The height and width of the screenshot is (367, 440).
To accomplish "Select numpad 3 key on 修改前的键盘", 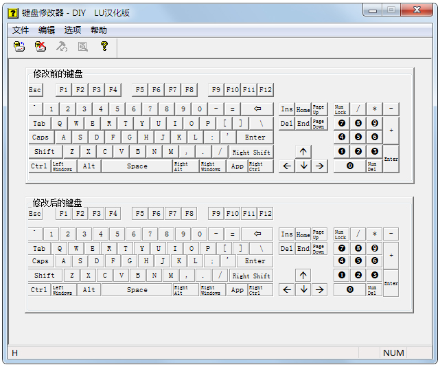I will [375, 152].
